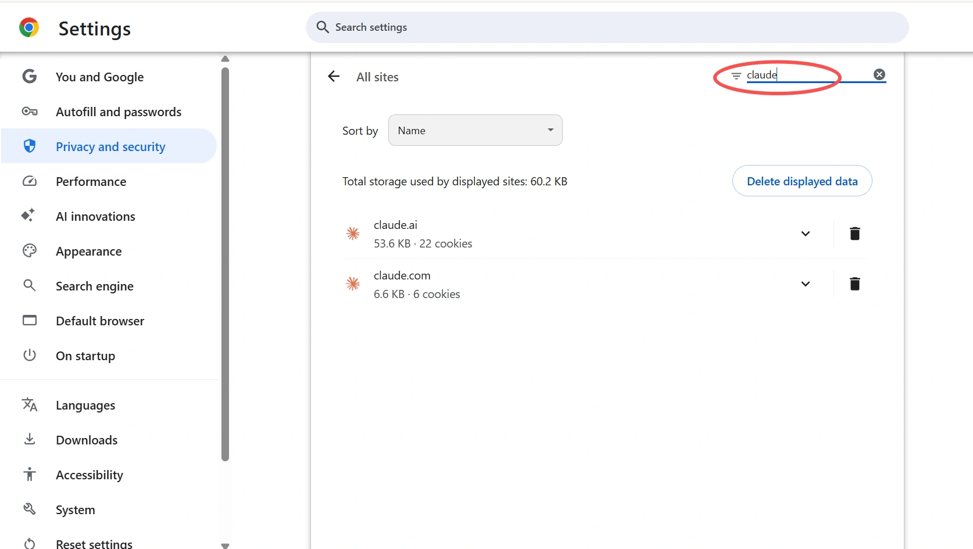Image resolution: width=973 pixels, height=549 pixels.
Task: Click the claude.com favicon
Action: coord(353,284)
